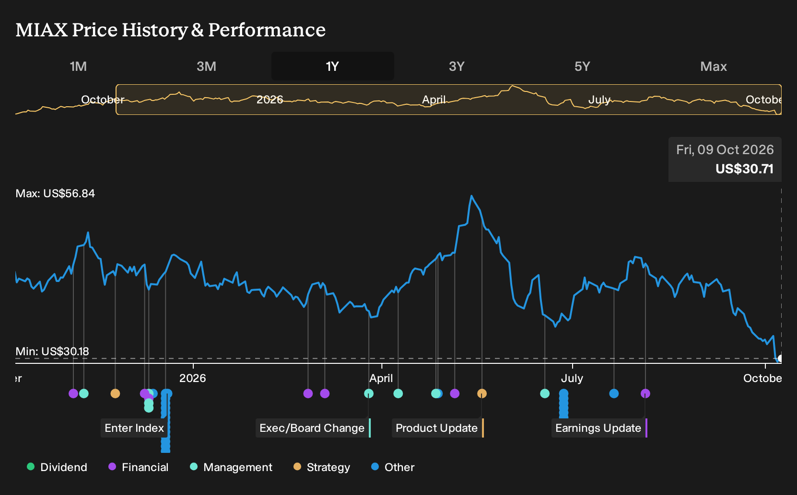Toggle Strategy events in the legend
This screenshot has height=495, width=797.
[x=322, y=467]
